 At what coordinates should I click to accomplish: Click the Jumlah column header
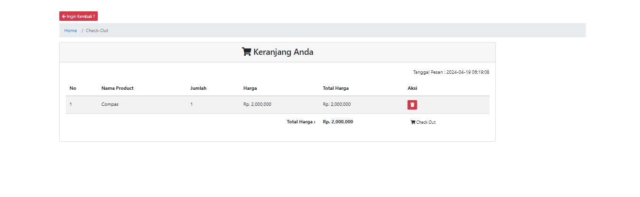pos(198,88)
